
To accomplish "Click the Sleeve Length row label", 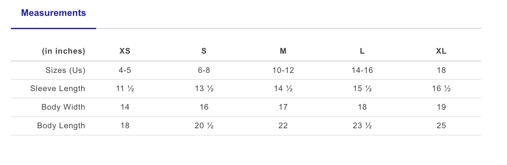I will 58,89.
